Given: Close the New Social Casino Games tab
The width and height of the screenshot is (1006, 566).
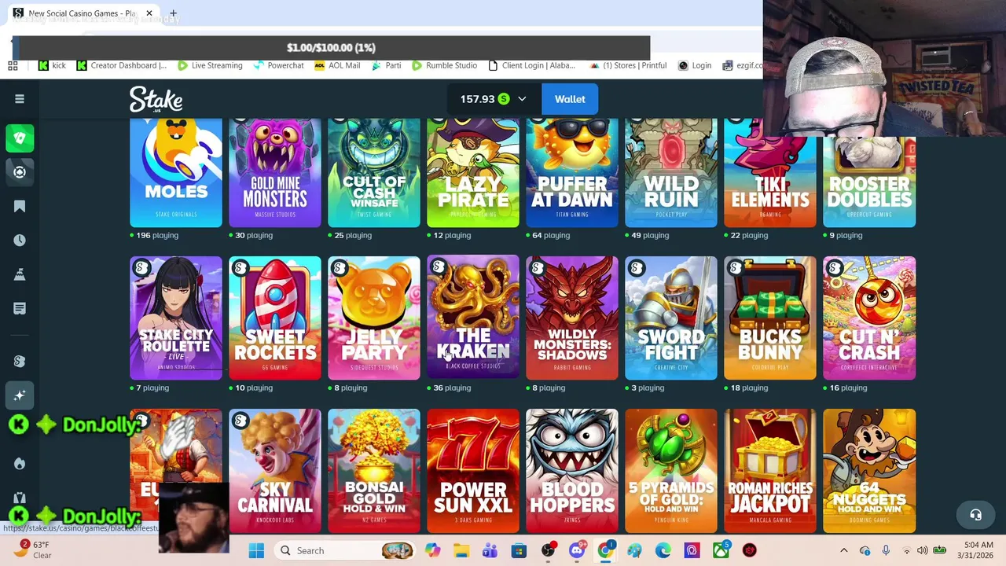Looking at the screenshot, I should (149, 13).
